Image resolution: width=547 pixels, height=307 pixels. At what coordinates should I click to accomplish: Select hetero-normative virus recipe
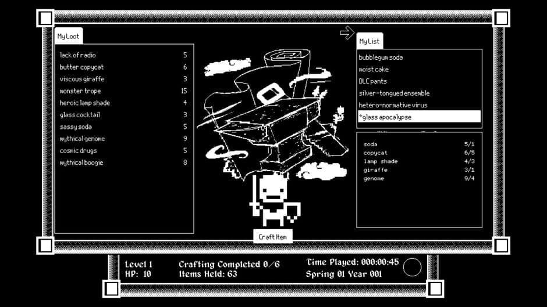(420, 105)
